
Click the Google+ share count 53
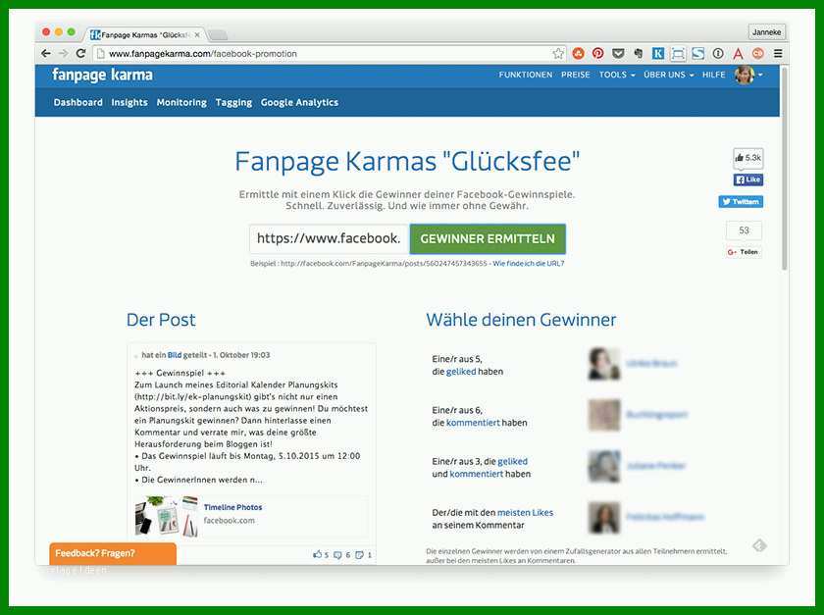[x=744, y=231]
